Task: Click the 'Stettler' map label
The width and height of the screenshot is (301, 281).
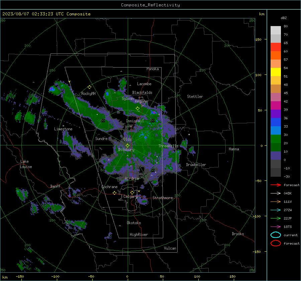Action: coord(195,97)
